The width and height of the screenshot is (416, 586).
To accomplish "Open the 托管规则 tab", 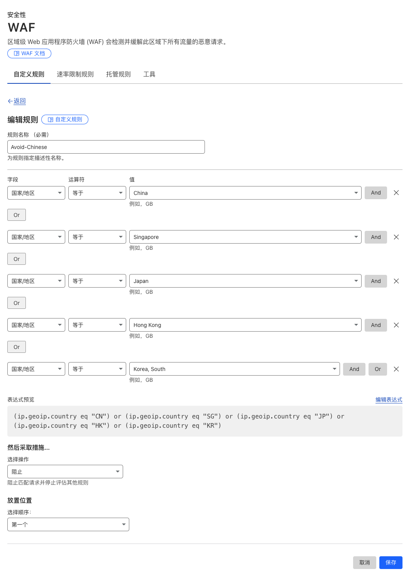I will pos(118,74).
